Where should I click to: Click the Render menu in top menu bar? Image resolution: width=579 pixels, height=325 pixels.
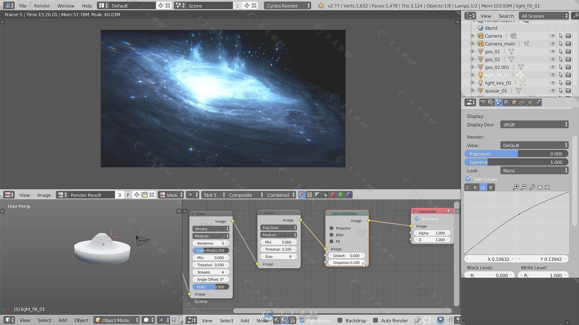41,5
